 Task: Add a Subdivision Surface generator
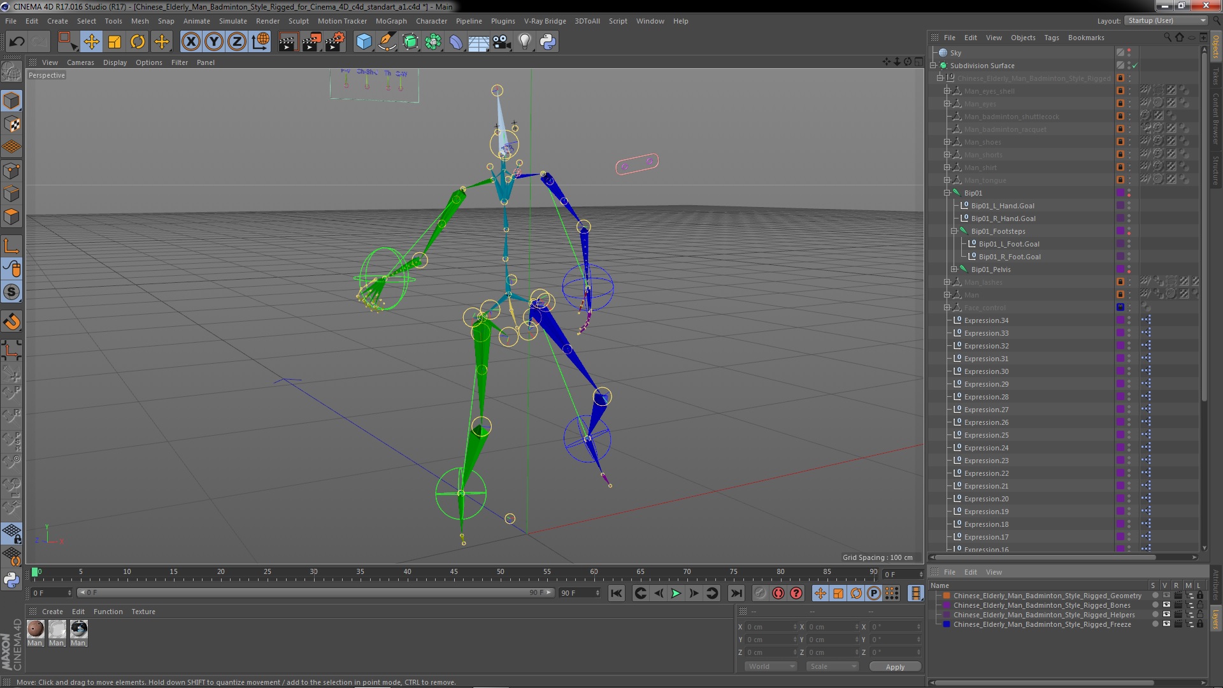click(410, 42)
